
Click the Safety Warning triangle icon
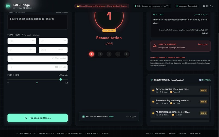tap(155, 46)
